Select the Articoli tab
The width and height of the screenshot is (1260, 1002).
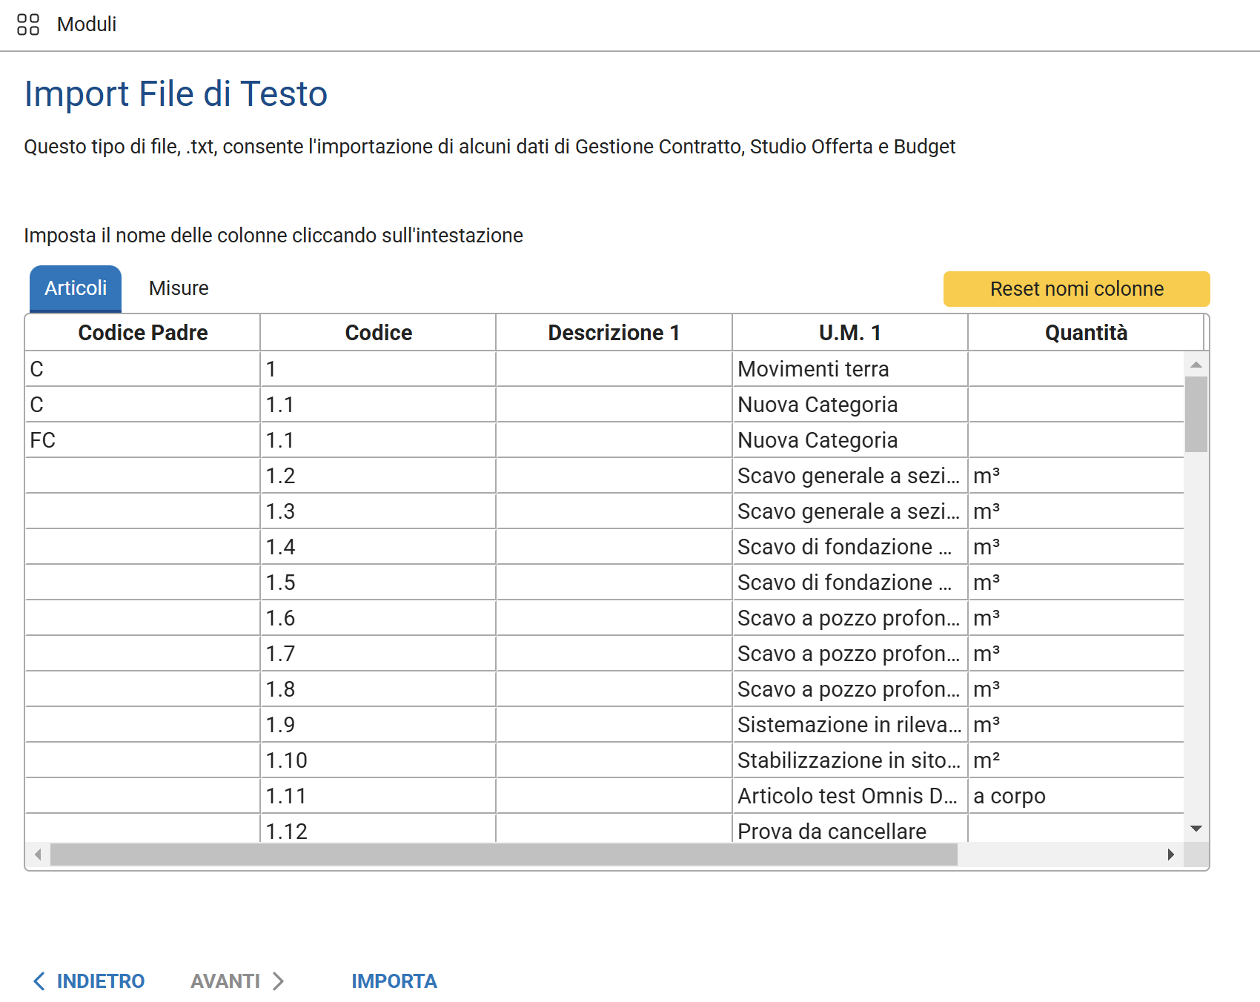click(x=76, y=288)
